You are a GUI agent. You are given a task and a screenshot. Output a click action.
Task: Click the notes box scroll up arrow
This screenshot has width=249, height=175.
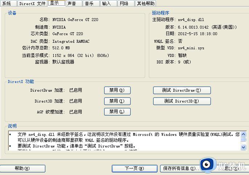tap(243, 134)
